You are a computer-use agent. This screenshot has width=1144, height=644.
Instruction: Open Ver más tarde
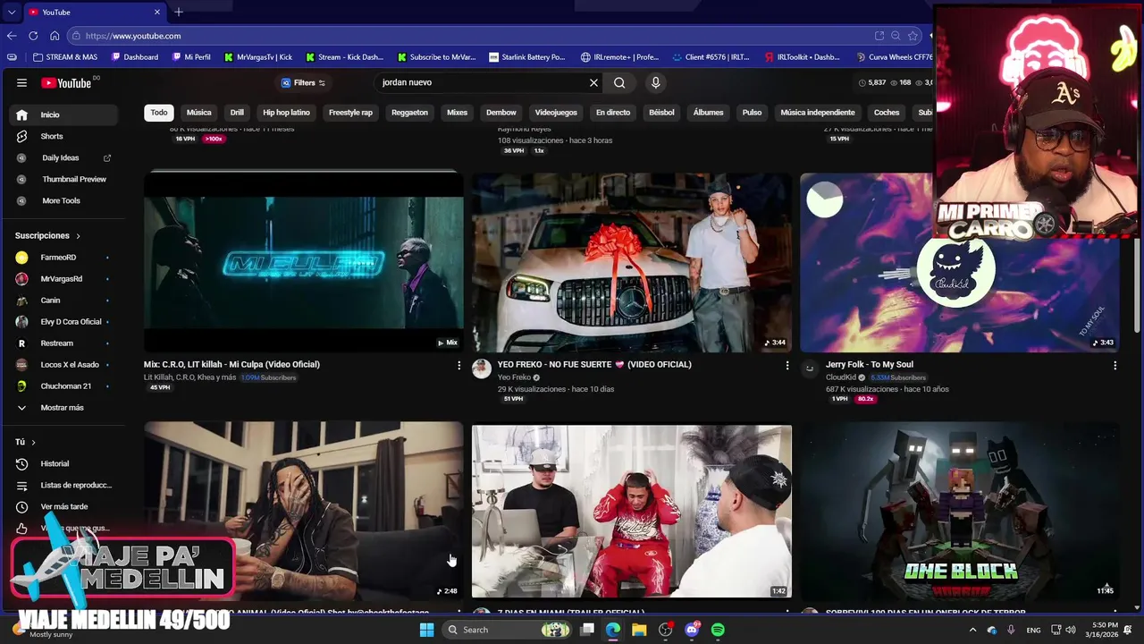63,506
